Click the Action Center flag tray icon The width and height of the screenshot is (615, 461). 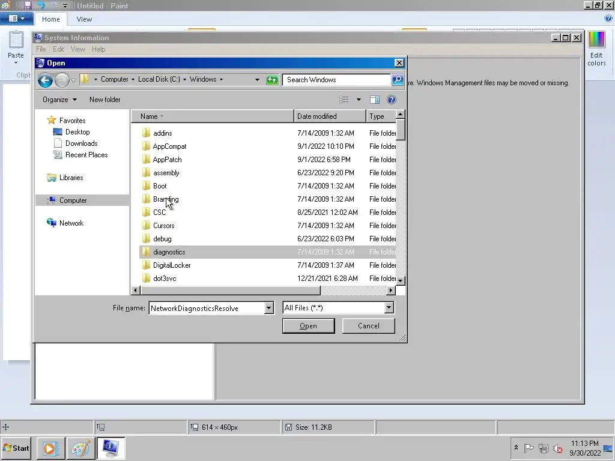(529, 448)
